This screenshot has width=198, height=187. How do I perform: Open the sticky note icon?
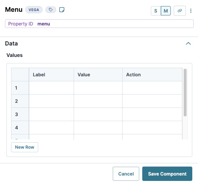tap(62, 10)
